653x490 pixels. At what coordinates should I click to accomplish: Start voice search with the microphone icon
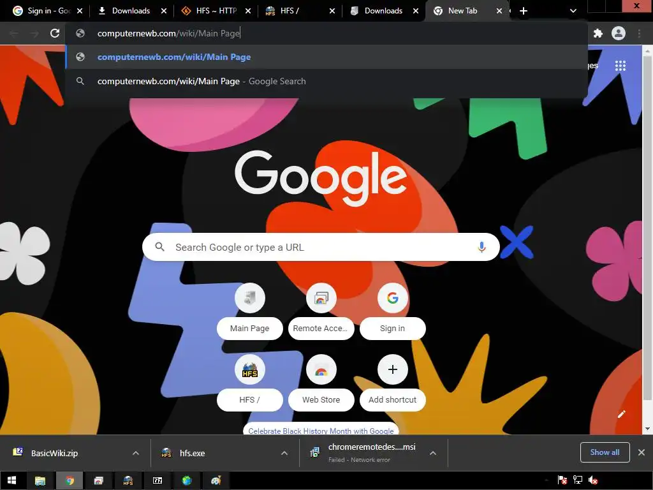tap(481, 247)
